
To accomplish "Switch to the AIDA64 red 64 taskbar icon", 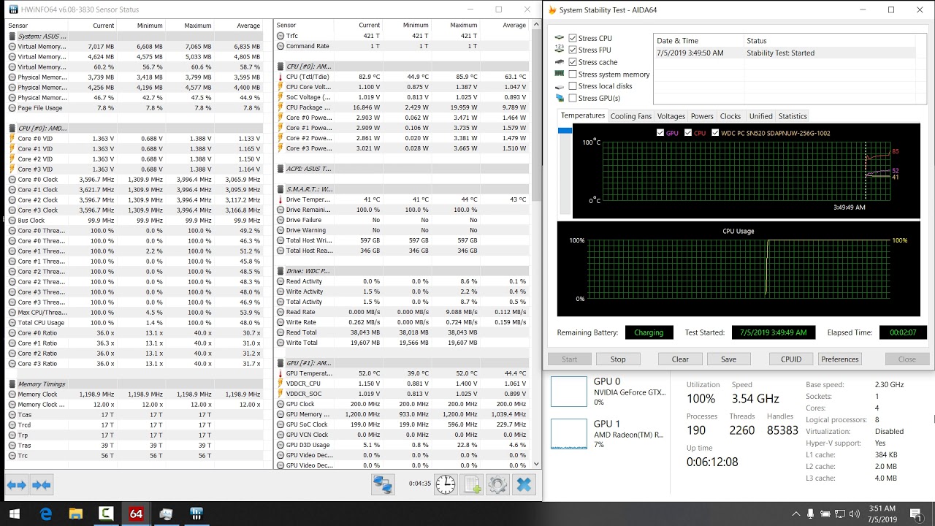I will point(136,514).
